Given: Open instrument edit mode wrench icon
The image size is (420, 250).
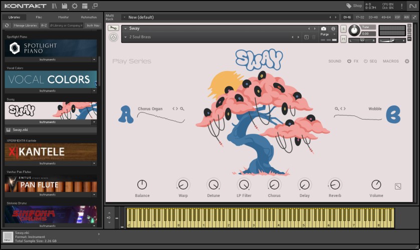Looking at the screenshot, I should coord(113,28).
